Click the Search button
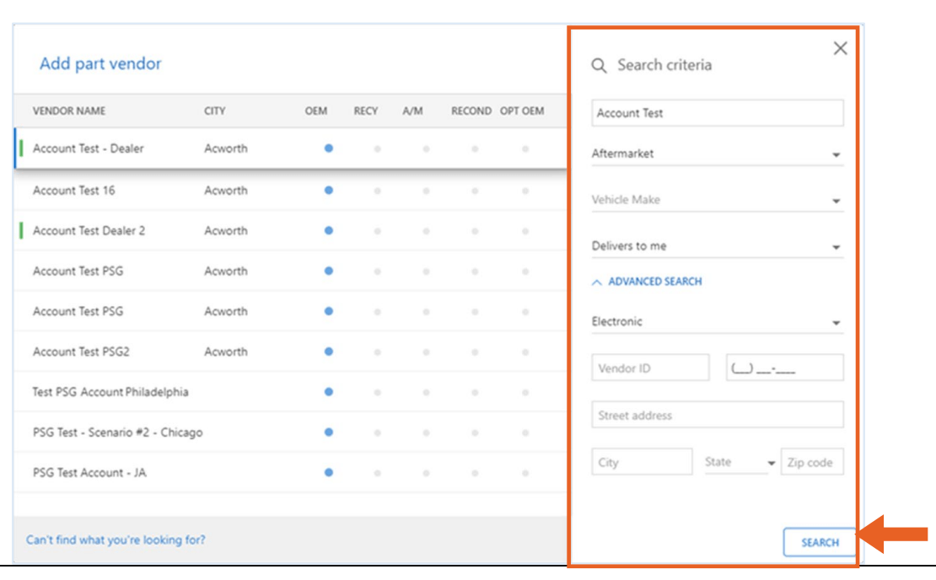This screenshot has height=580, width=936. point(820,542)
